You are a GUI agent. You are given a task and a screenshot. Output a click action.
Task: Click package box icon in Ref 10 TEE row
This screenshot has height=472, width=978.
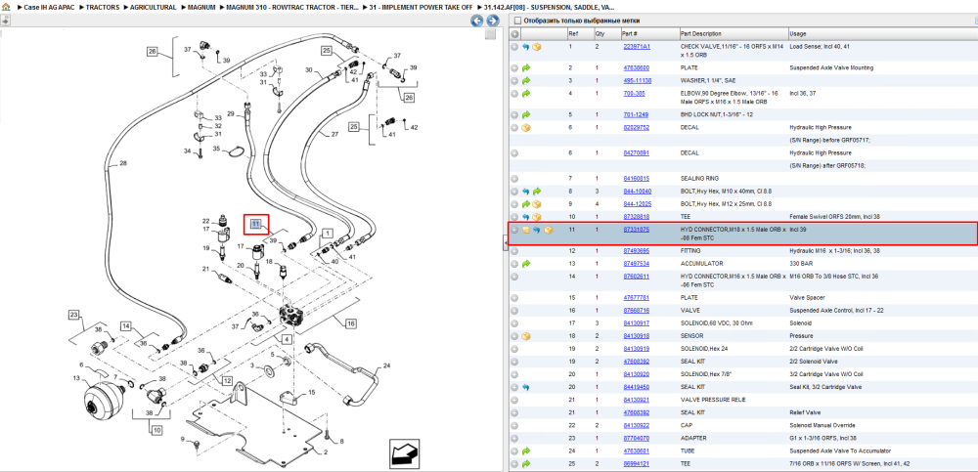click(x=536, y=217)
